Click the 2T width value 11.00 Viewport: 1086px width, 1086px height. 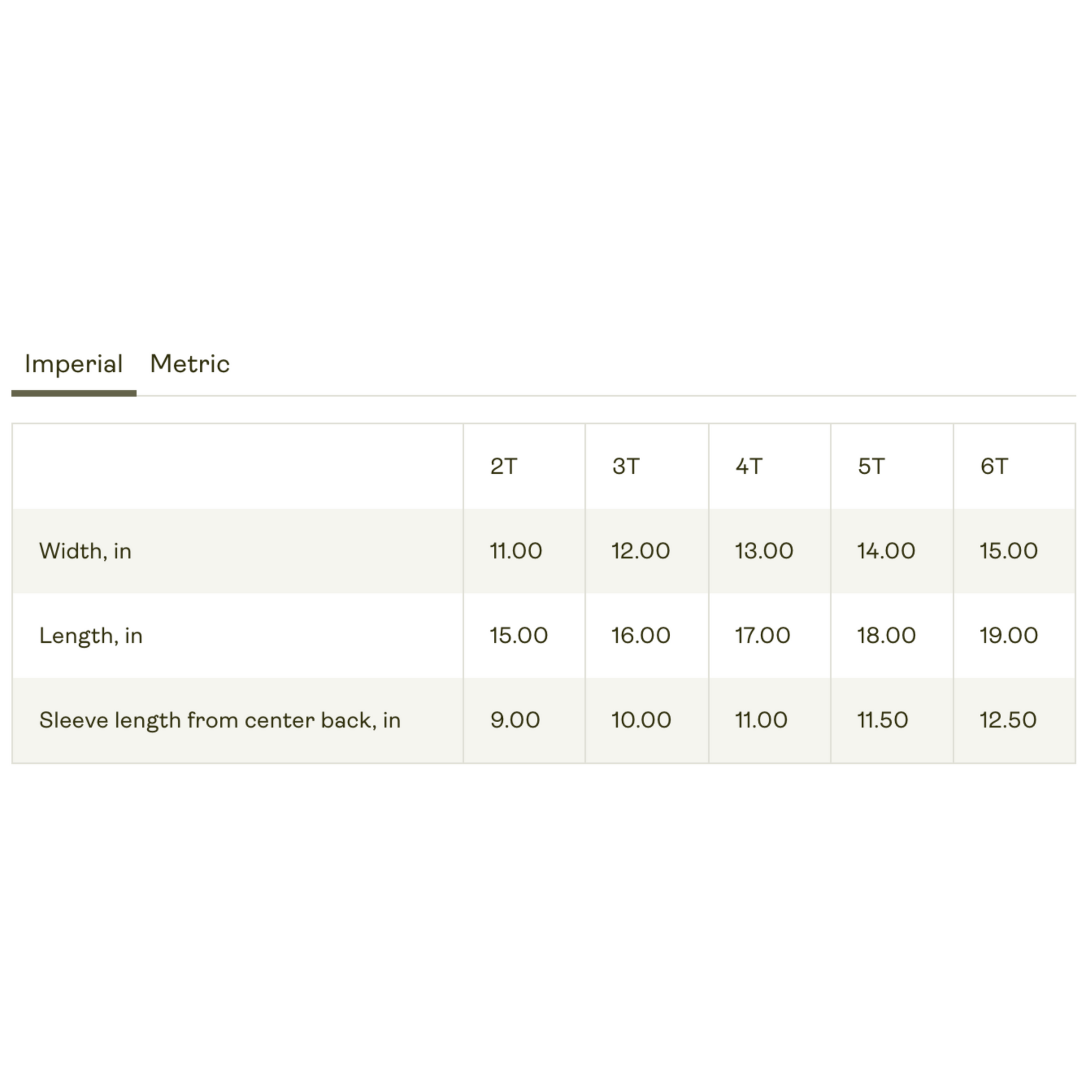pos(516,551)
